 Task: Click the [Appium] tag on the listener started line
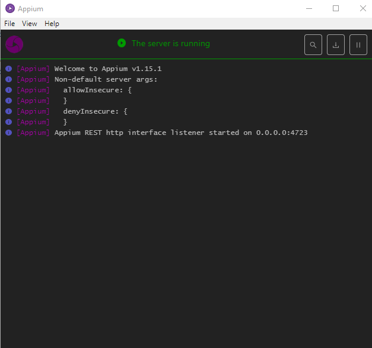(33, 133)
